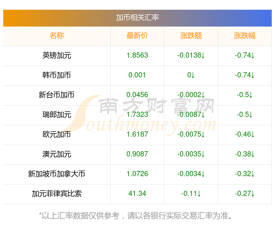Select the 名称 column header

(x=57, y=36)
